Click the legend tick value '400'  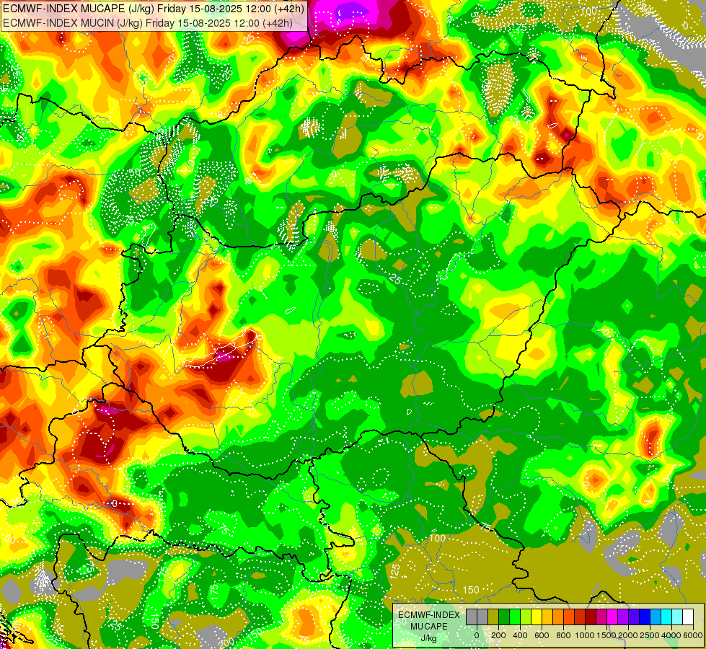click(x=520, y=635)
